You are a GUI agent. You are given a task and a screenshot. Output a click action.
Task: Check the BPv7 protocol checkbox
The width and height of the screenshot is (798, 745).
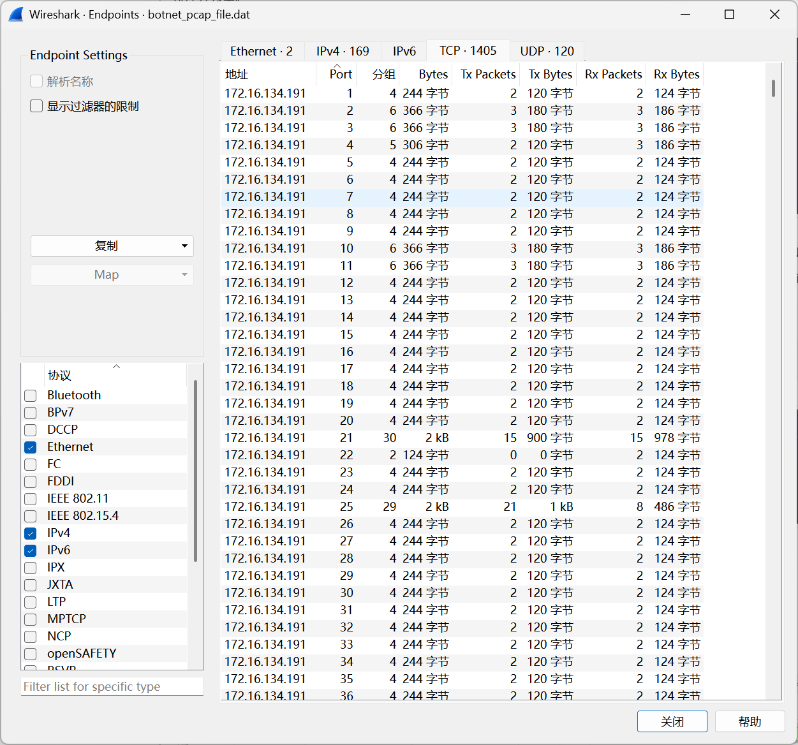[x=31, y=413]
